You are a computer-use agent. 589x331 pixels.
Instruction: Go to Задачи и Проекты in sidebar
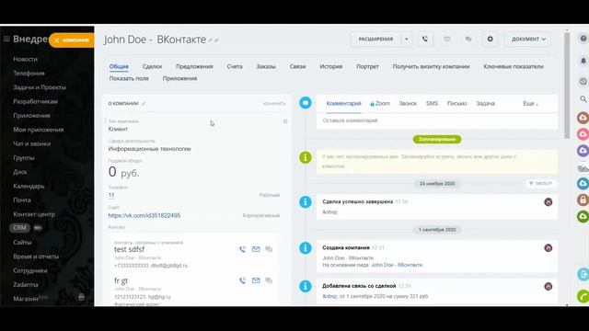pos(40,87)
